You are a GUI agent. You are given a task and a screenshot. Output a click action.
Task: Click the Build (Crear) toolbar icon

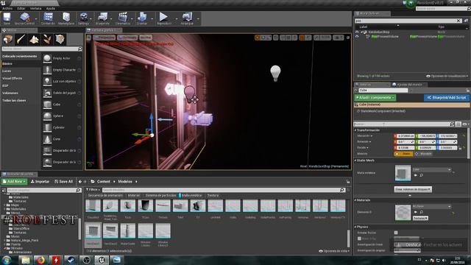142,18
